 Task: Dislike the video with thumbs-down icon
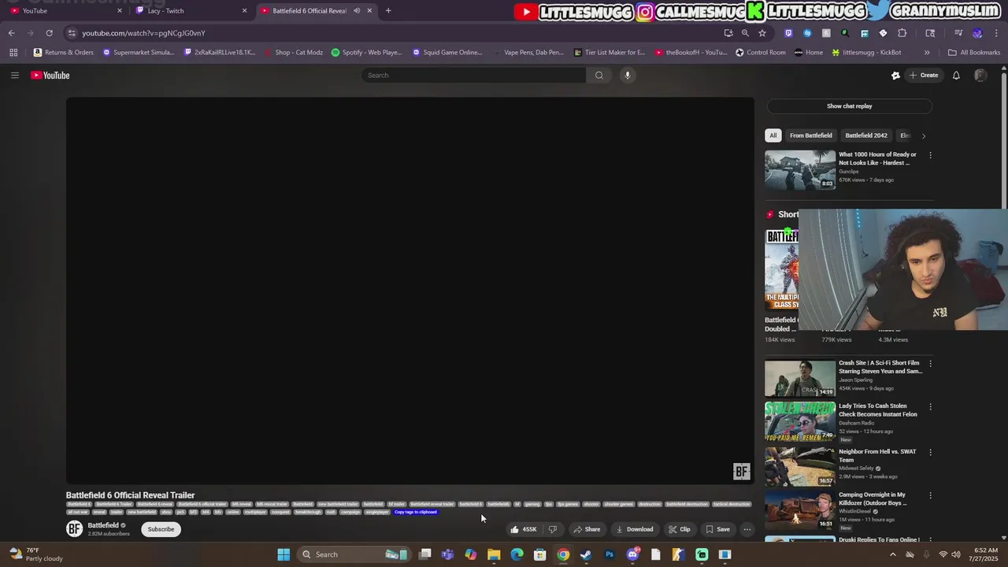(553, 529)
